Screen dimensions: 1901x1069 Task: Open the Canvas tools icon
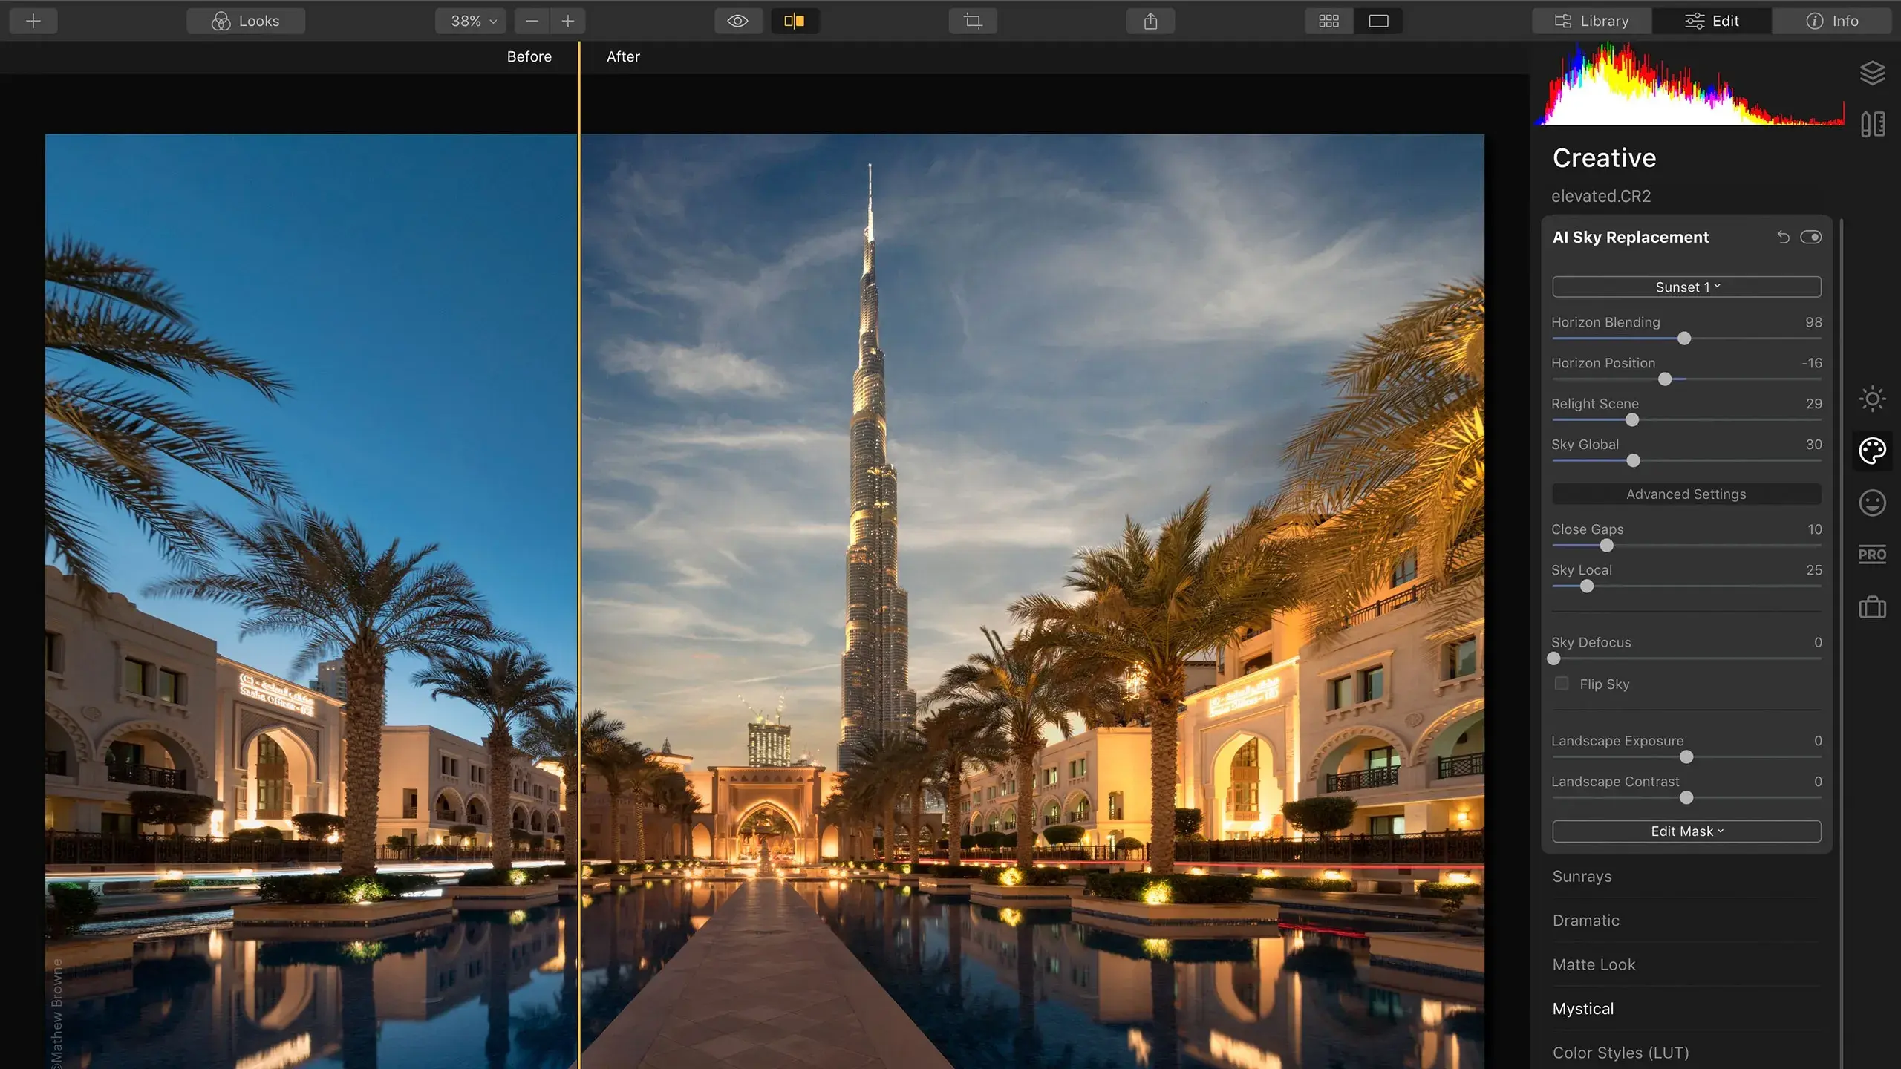1872,124
